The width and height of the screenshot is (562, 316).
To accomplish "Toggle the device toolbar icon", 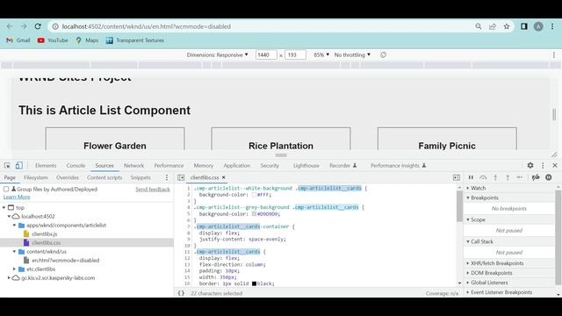I will [x=19, y=166].
